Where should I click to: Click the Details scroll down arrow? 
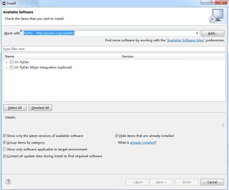223,126
